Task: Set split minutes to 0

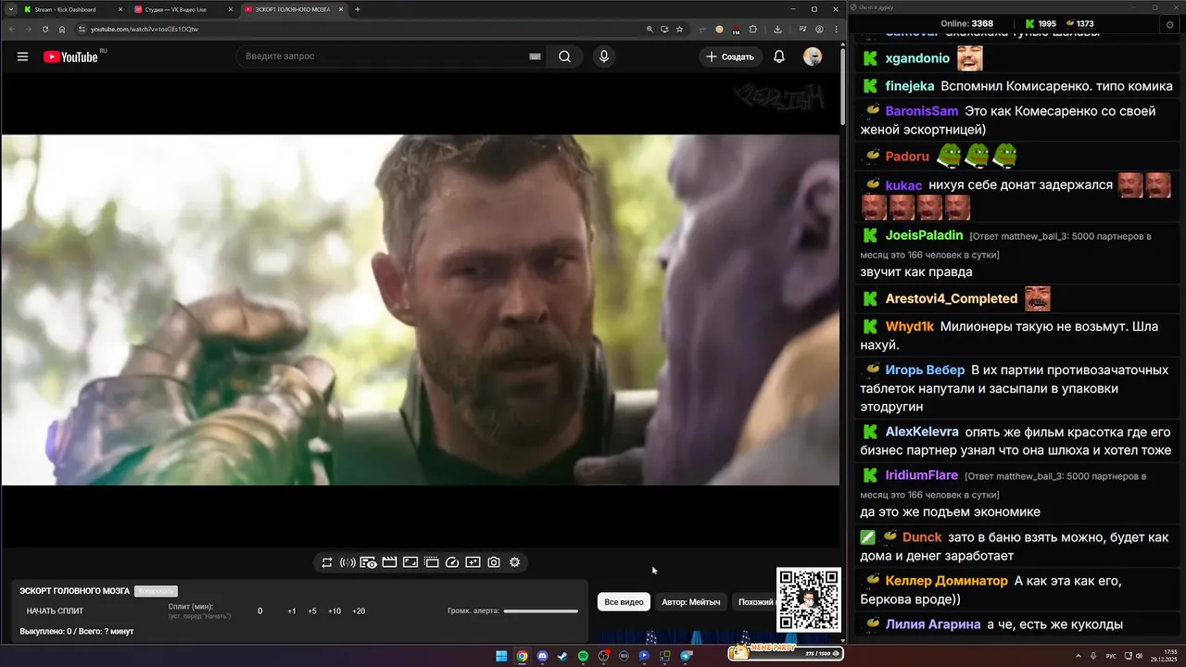Action: tap(260, 611)
